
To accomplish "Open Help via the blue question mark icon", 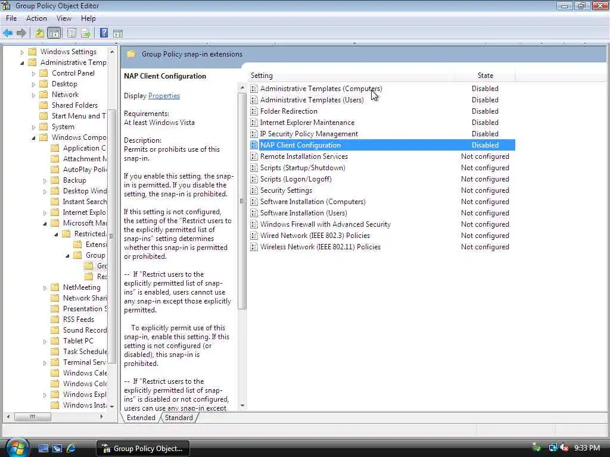I will [104, 33].
